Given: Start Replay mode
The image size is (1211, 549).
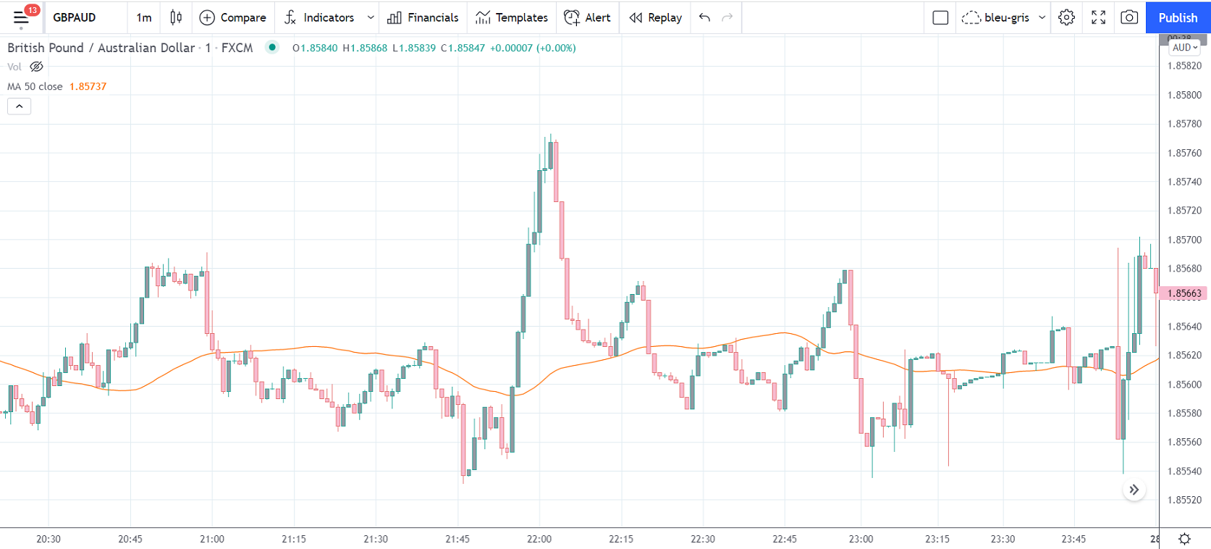Looking at the screenshot, I should tap(665, 17).
